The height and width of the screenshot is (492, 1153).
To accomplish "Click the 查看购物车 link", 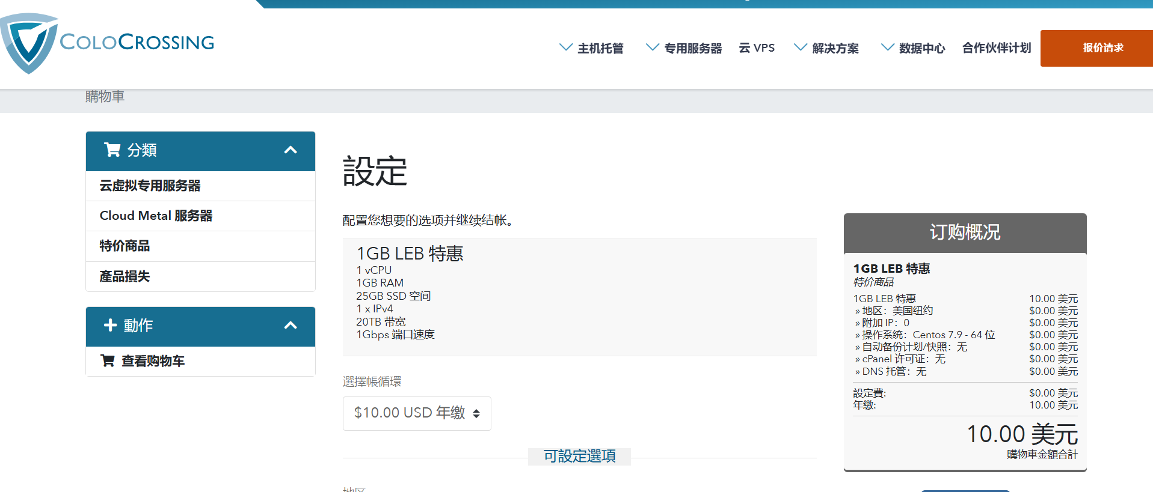I will click(x=153, y=361).
